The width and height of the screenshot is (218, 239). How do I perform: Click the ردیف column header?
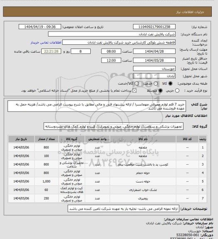click(203, 139)
